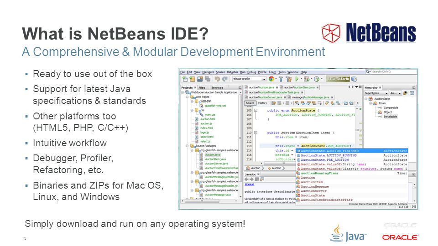This screenshot has height=246, width=438.
Task: Open the Help menu
Action: tap(304, 72)
